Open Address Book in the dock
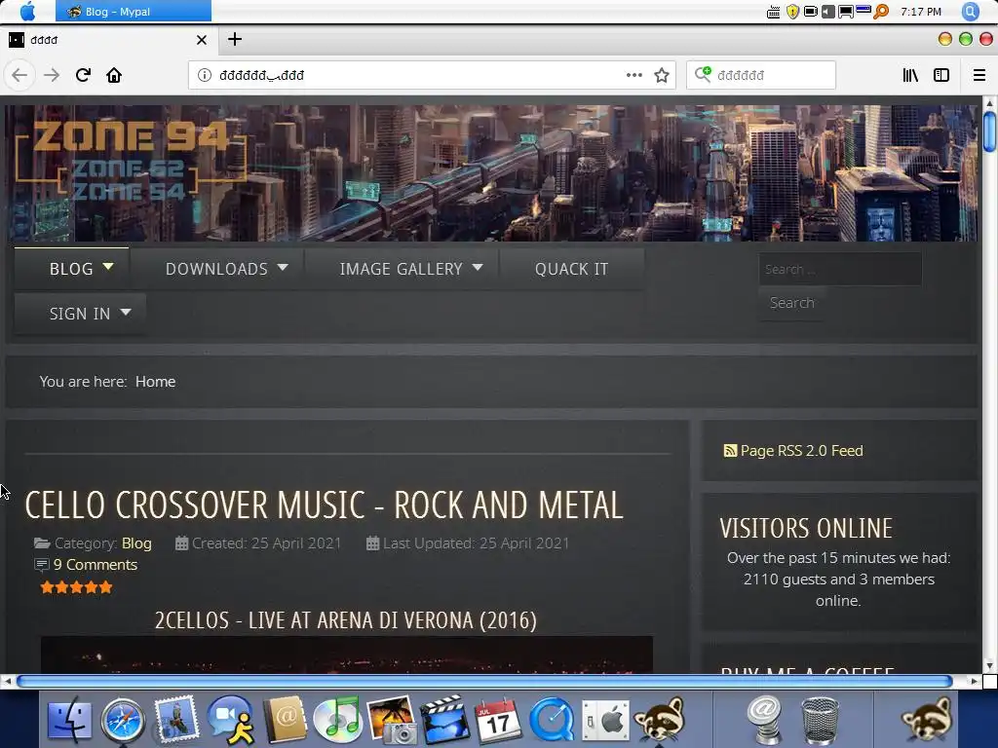Image resolution: width=998 pixels, height=748 pixels. 285,720
